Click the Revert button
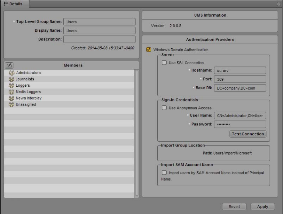 (x=234, y=207)
